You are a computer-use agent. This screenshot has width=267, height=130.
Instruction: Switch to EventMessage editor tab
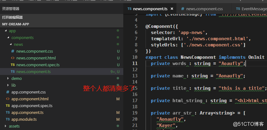249,9
